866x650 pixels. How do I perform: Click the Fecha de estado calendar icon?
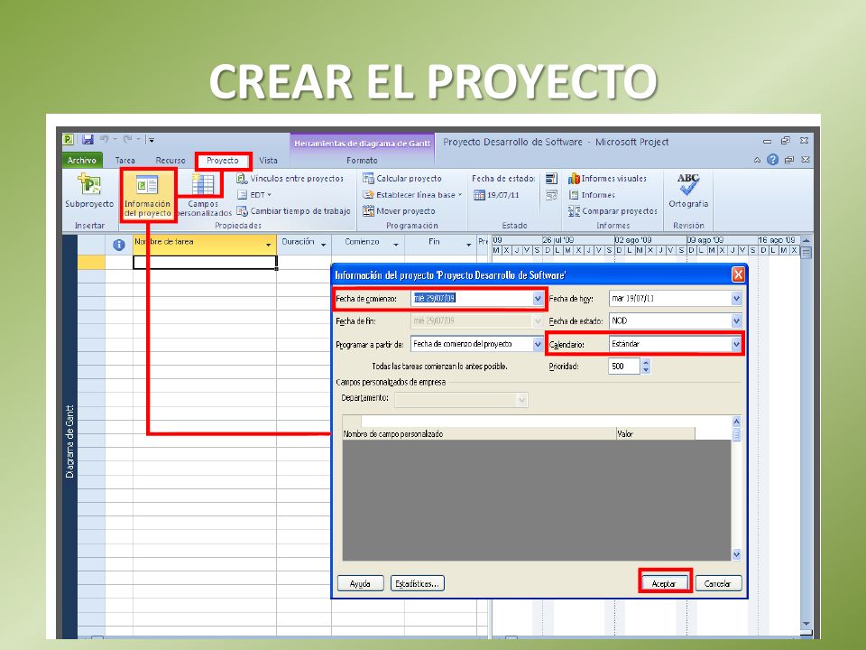pyautogui.click(x=479, y=195)
